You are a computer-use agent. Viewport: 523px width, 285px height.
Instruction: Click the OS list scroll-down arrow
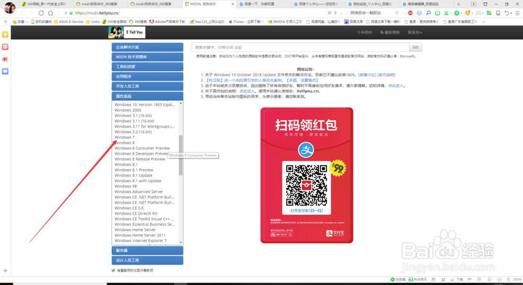[x=181, y=242]
